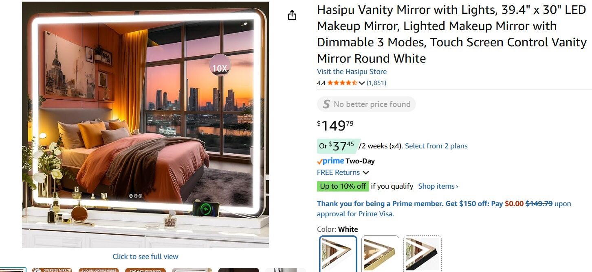Click the 'Up to 10% off' green badge
The height and width of the screenshot is (272, 592).
click(x=343, y=186)
